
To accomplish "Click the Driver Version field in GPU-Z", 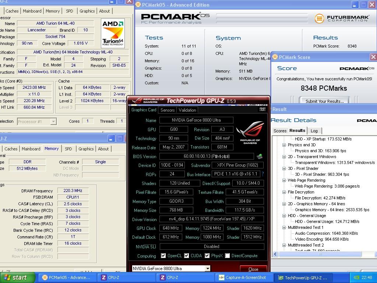I will pyautogui.click(x=212, y=219).
